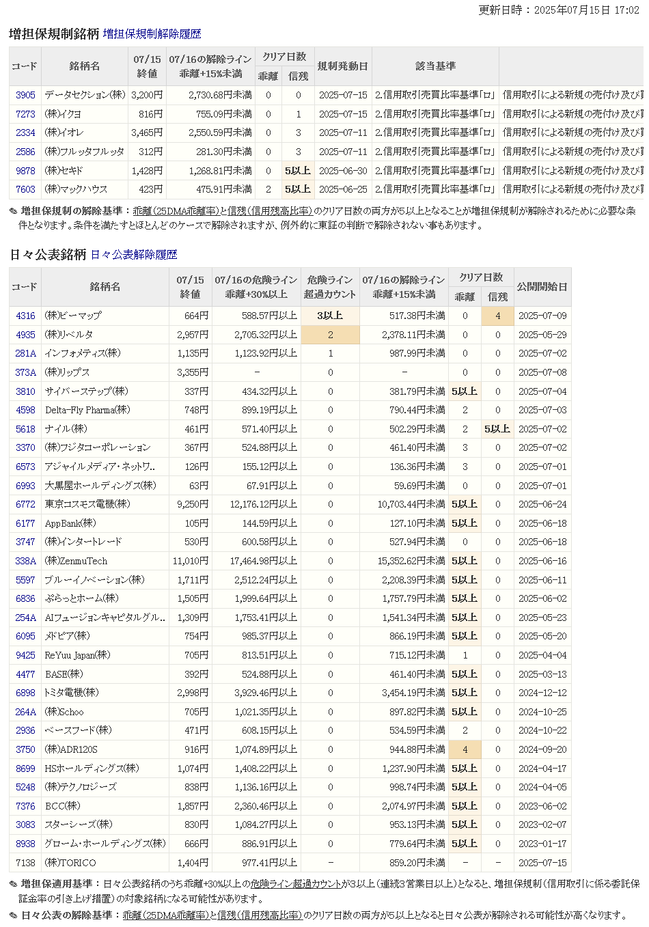Open stock code 373A link

click(x=25, y=372)
